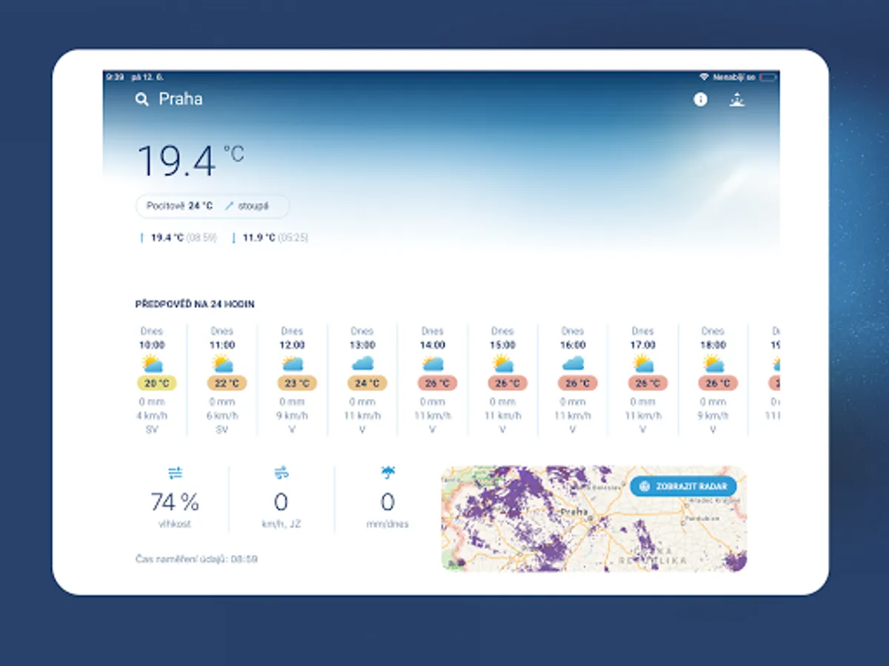The width and height of the screenshot is (889, 666).
Task: Select the 22 °C temperature badge
Action: coord(227,383)
